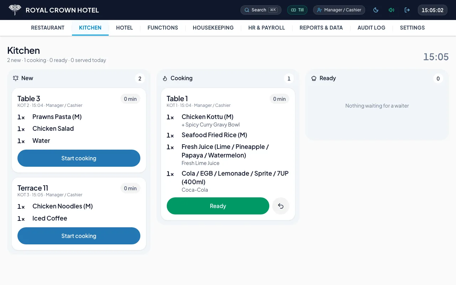The image size is (456, 285).
Task: Open the Reports & Data tab
Action: (321, 28)
